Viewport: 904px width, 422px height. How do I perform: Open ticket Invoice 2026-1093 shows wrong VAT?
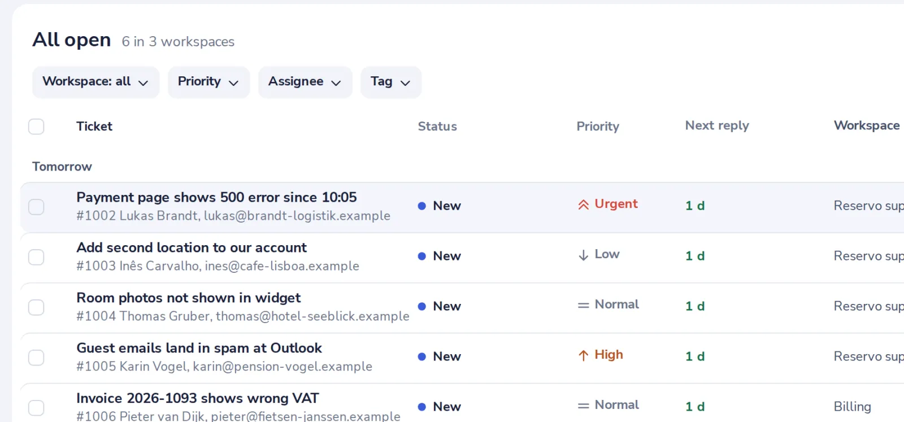point(198,398)
